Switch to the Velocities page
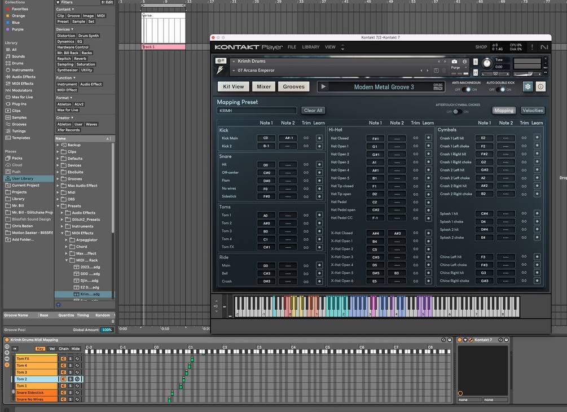567x412 pixels. click(x=532, y=110)
